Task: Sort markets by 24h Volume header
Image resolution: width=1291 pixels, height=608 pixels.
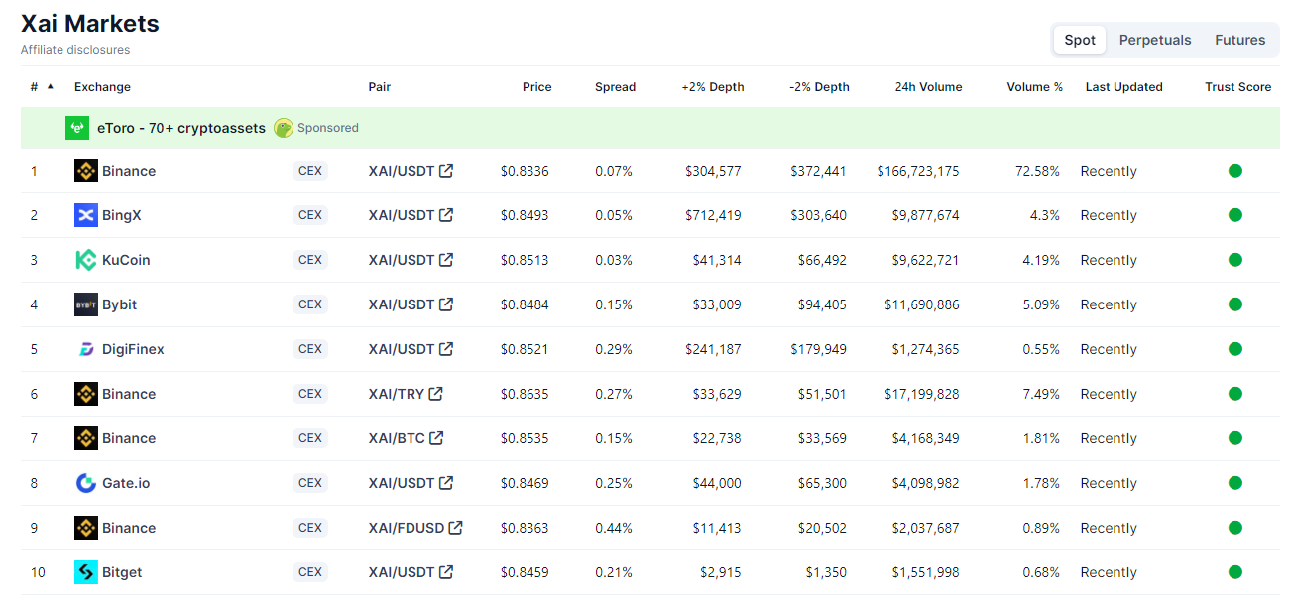Action: (x=928, y=87)
